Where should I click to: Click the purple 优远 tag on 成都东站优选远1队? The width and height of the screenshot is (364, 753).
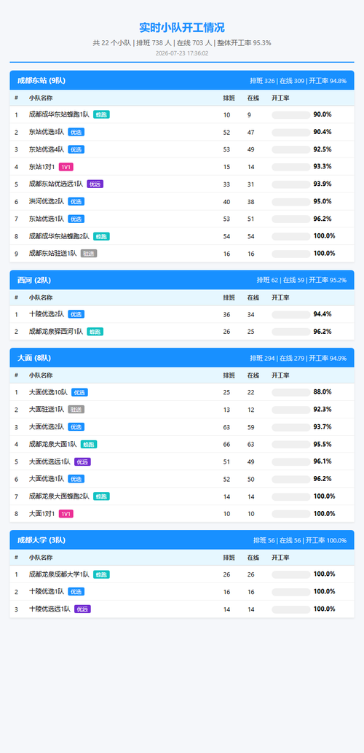pos(95,184)
